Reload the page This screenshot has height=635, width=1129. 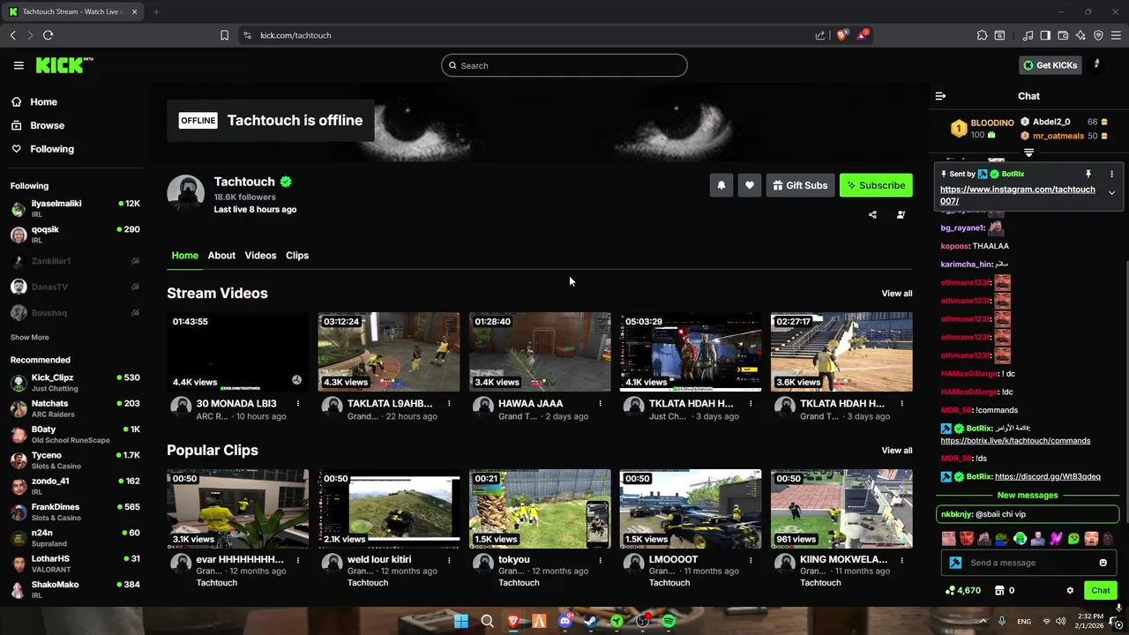[48, 35]
